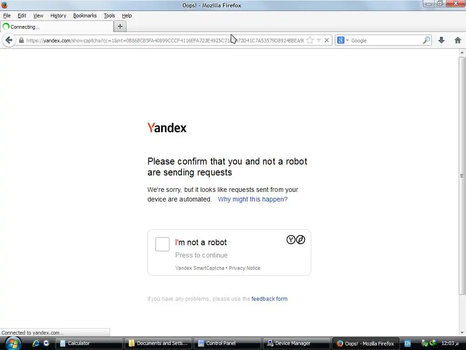Image resolution: width=466 pixels, height=350 pixels.
Task: Switch to Control Panel taskbar button
Action: (228, 344)
